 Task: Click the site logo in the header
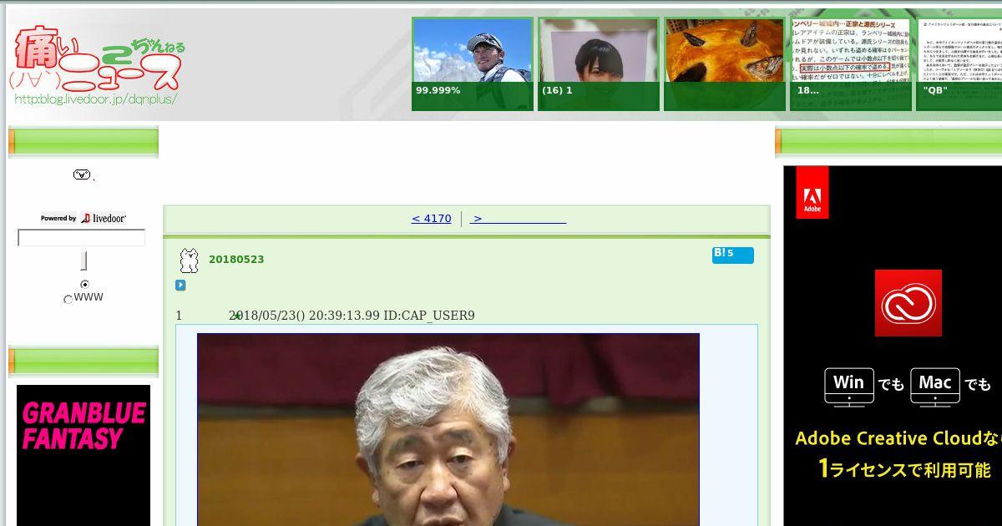96,65
